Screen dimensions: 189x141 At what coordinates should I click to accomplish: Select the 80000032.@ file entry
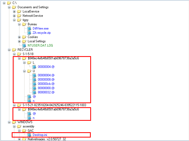[46, 92]
